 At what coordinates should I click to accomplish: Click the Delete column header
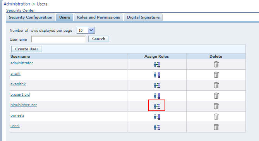tap(216, 57)
